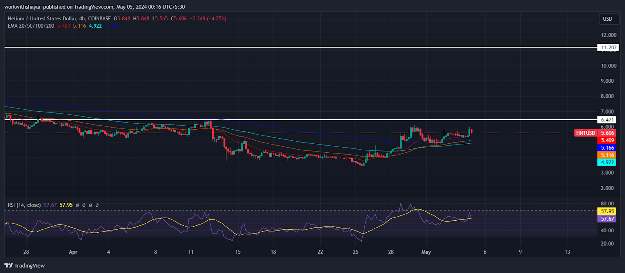Click the RSI (14, close) indicator label
This screenshot has width=625, height=273.
[x=24, y=205]
